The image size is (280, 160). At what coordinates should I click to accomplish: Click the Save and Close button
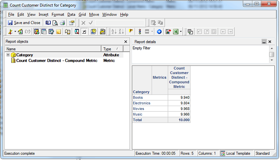pyautogui.click(x=24, y=23)
